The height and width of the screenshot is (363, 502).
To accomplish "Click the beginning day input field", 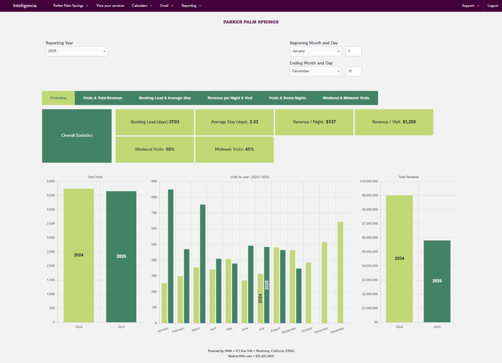I will 353,51.
